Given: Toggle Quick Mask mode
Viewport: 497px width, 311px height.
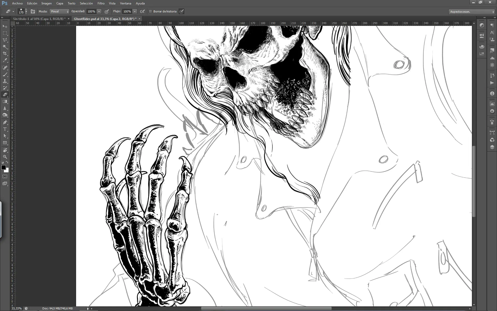Looking at the screenshot, I should coord(5,176).
